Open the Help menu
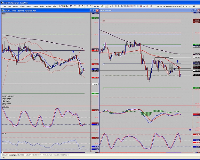 pyautogui.click(x=54, y=6)
